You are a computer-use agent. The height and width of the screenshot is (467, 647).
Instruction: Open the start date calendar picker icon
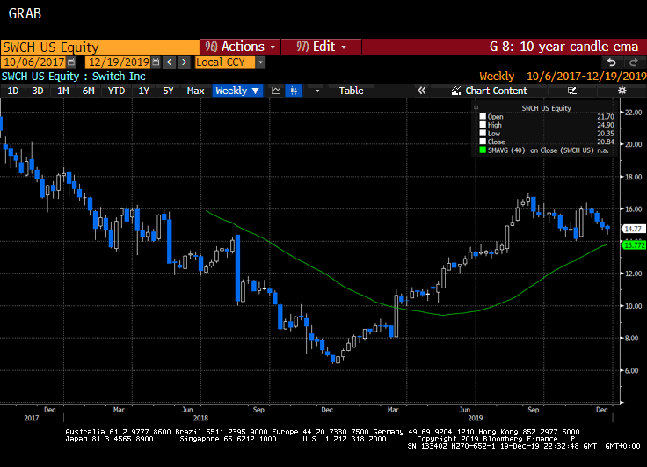(72, 62)
